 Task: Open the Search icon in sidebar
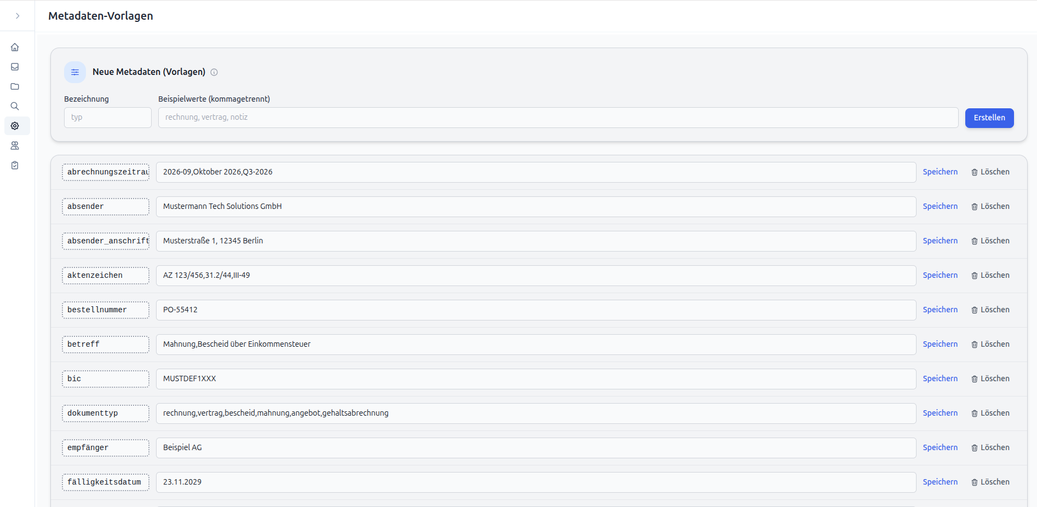coord(15,106)
